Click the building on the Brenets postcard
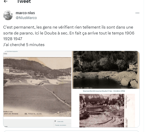Screen dimensions: 148x132 [6, 70]
